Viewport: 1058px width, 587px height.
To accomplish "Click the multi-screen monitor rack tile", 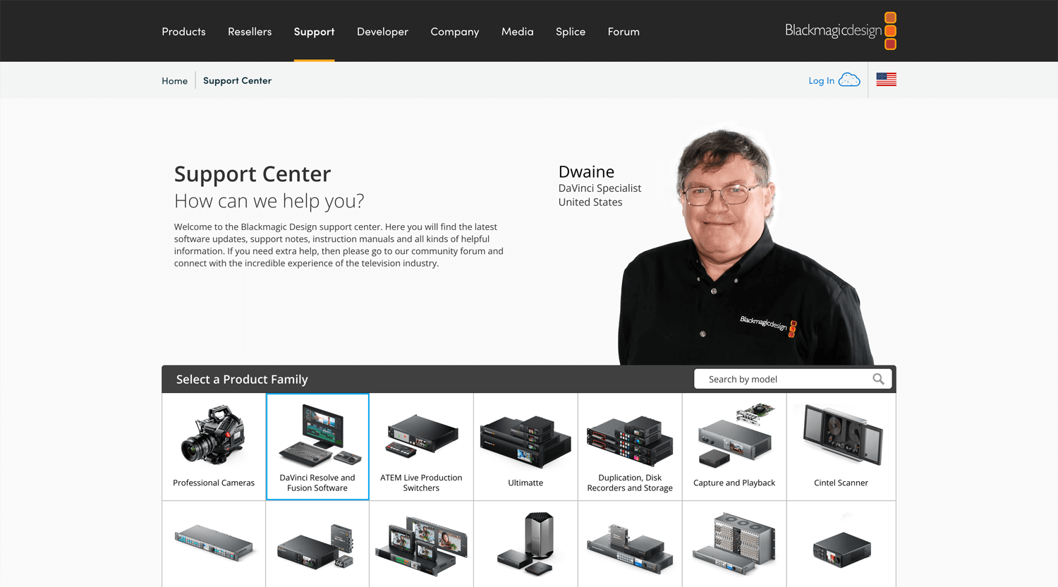I will click(421, 544).
